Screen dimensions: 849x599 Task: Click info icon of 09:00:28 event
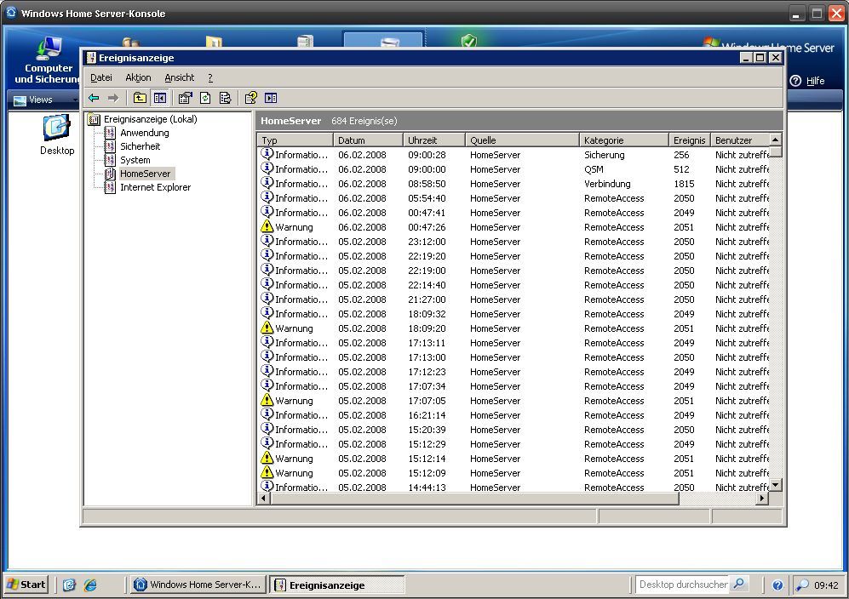(x=267, y=154)
